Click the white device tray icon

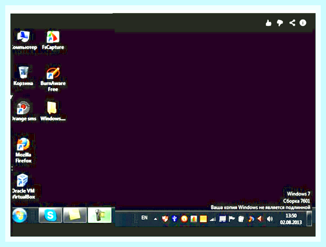[x=241, y=219]
